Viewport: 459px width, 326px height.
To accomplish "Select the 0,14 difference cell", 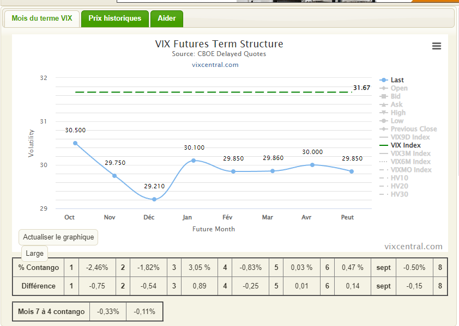I will point(353,286).
